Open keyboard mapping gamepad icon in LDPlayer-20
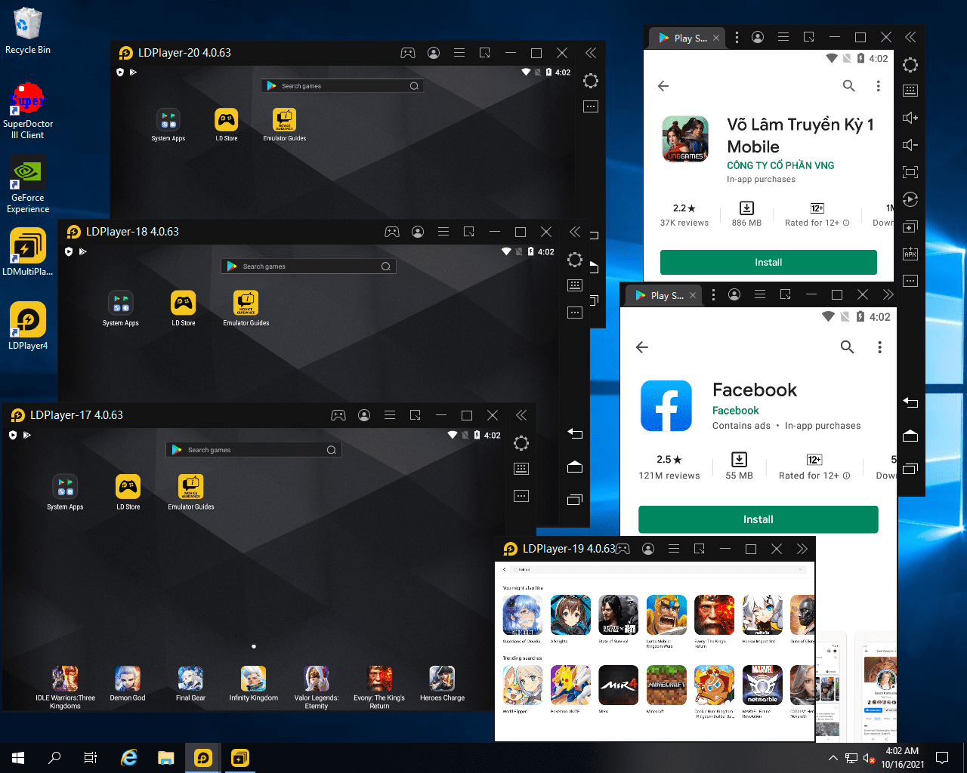The width and height of the screenshot is (967, 773). click(407, 53)
